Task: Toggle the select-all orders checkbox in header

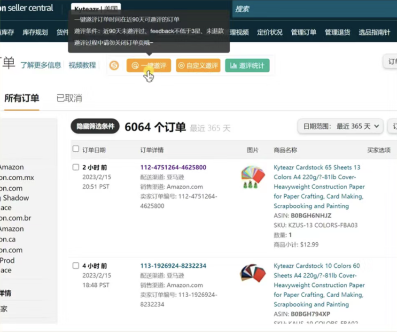Action: 76,149
